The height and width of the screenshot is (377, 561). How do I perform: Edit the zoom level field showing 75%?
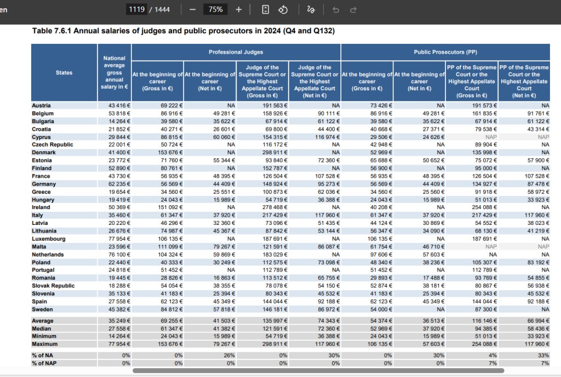pyautogui.click(x=215, y=9)
